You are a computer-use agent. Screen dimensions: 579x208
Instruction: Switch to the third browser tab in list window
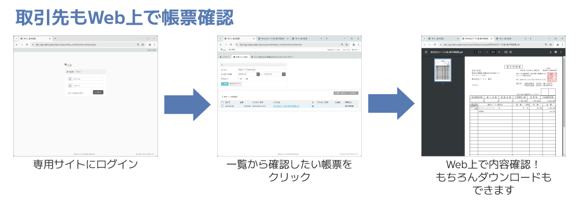(x=306, y=39)
